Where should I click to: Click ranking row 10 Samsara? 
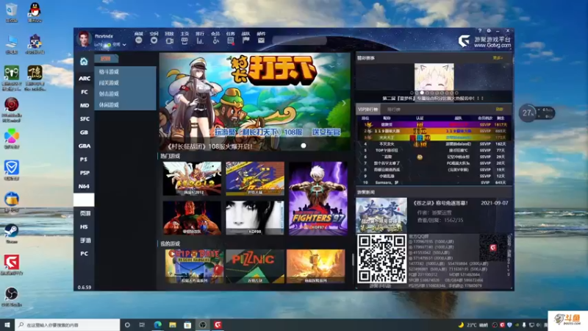pos(434,182)
